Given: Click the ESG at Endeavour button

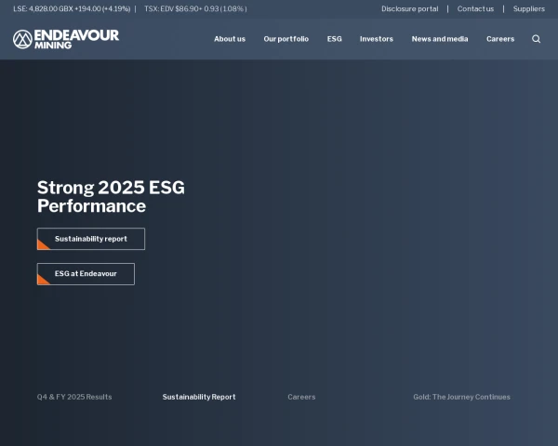Looking at the screenshot, I should 86,274.
